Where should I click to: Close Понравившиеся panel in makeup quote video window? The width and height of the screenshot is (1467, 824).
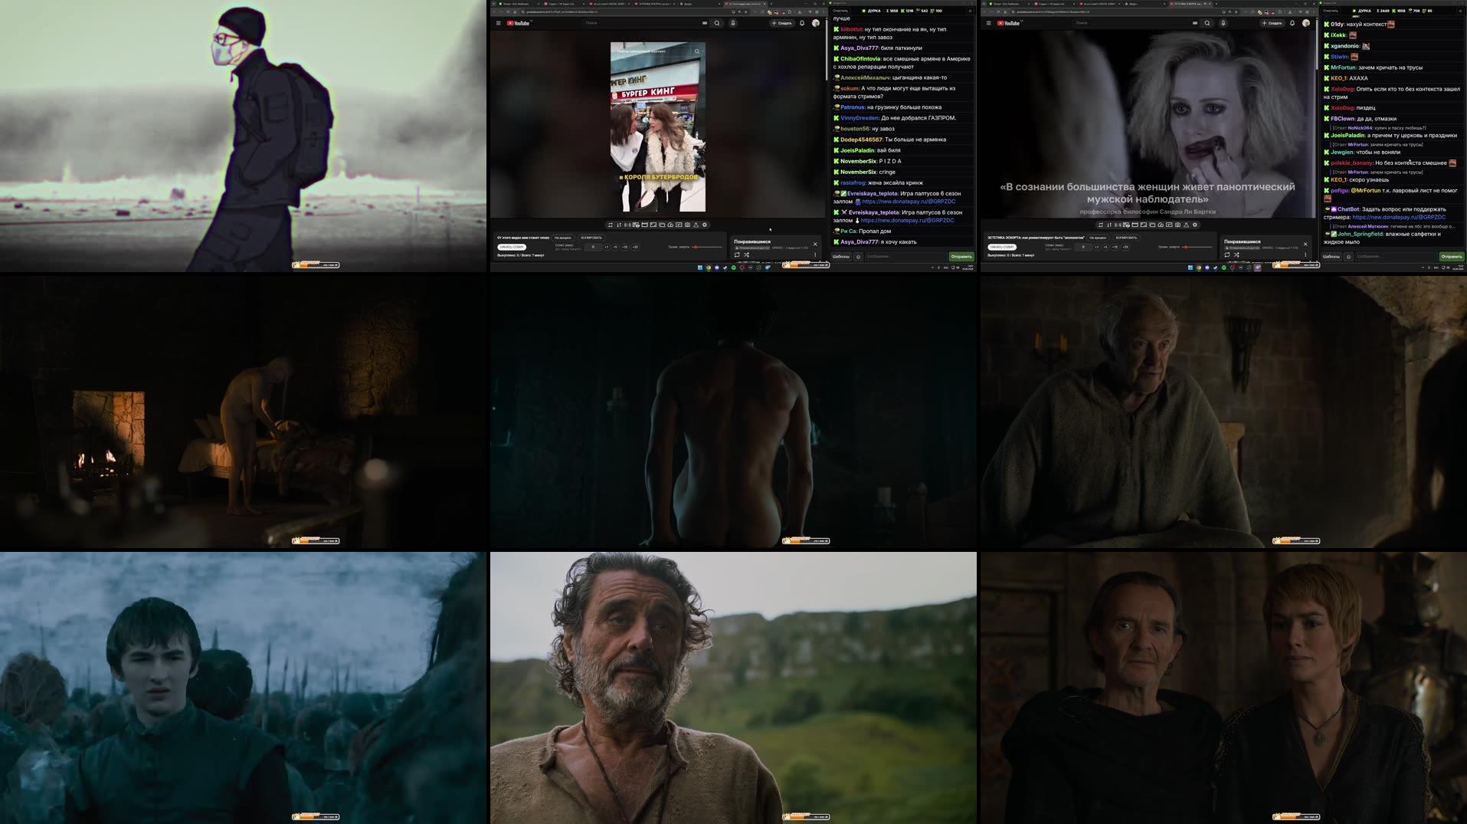[x=1305, y=244]
